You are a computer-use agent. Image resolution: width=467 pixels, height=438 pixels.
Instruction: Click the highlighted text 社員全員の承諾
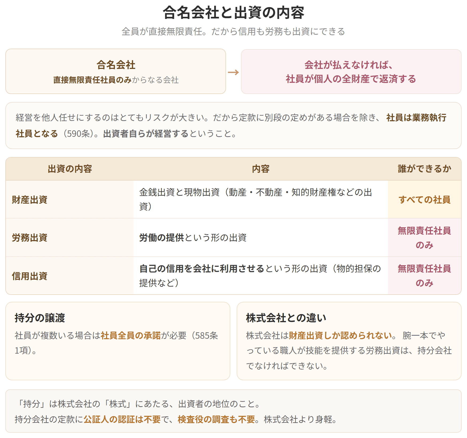pyautogui.click(x=131, y=335)
